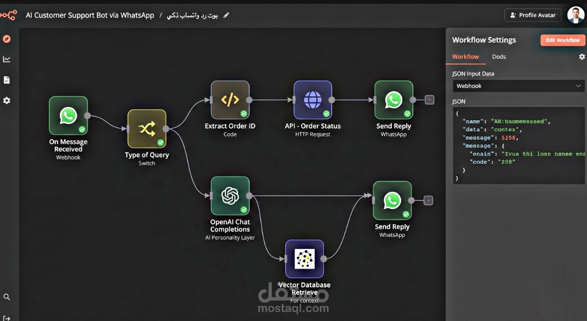The image size is (587, 321).
Task: Click output connector of Vector Database node
Action: (x=324, y=259)
